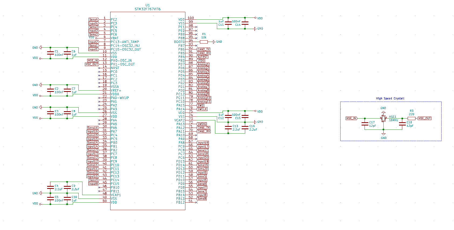Image resolution: width=454 pixels, height=230 pixels.
Task: Select the Input9 net label
Action: (93, 184)
